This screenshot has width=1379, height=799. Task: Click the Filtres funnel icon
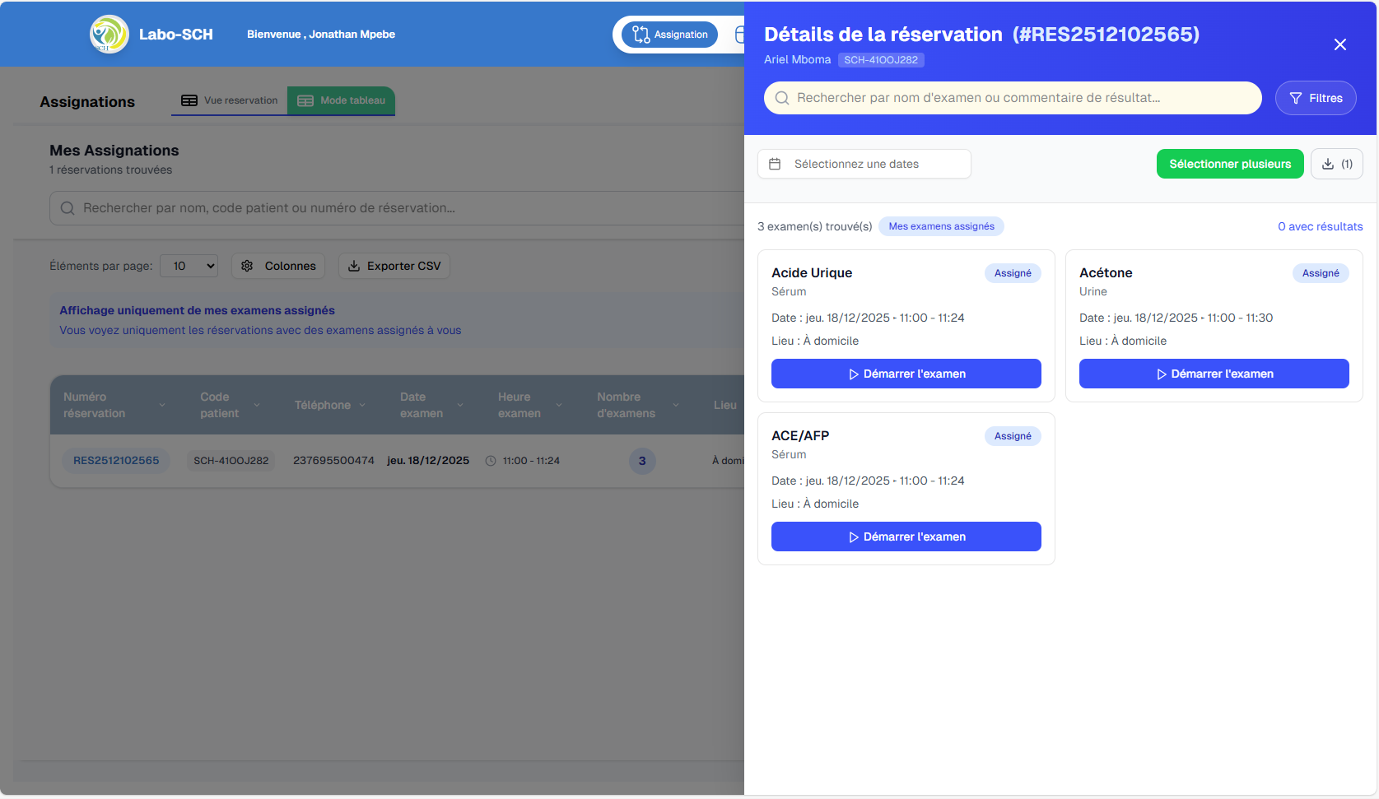1294,97
